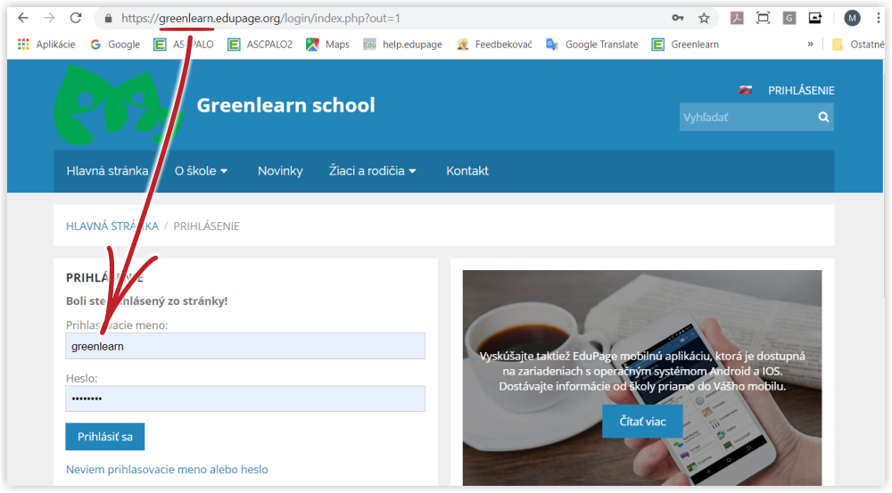Click the PRIHLÁSENIE link in the header
The height and width of the screenshot is (493, 892).
(801, 90)
